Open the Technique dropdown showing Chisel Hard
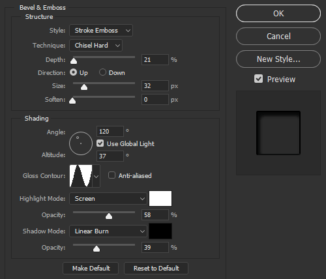This screenshot has height=279, width=326. [x=96, y=46]
